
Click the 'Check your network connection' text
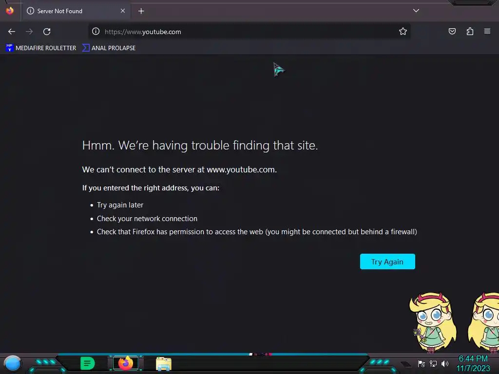pyautogui.click(x=147, y=219)
